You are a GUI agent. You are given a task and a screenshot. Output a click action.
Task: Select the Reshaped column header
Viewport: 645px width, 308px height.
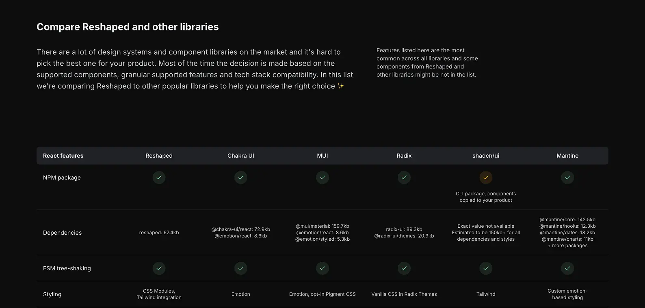click(159, 156)
